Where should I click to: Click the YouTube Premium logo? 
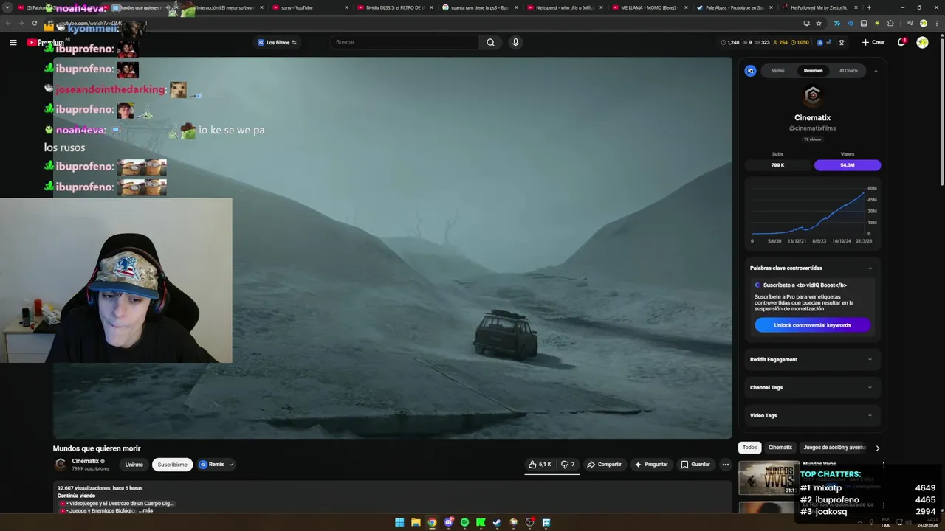point(45,42)
